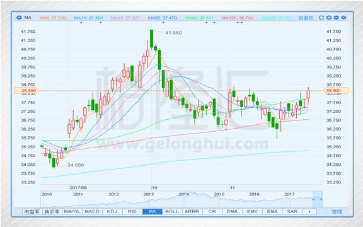The height and width of the screenshot is (227, 363).
Task: Toggle the MA250 line label
Action: pos(277,18)
